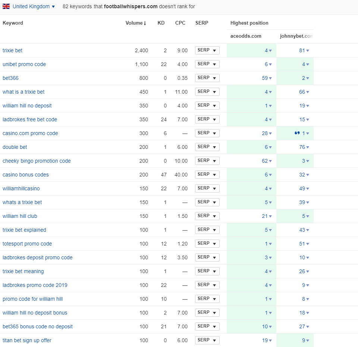Open SERP dropdown for casino bonus codes
Screen dimensions: 358x347
coord(207,175)
